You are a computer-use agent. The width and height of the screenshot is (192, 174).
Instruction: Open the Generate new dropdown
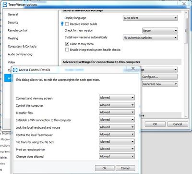click(x=160, y=84)
